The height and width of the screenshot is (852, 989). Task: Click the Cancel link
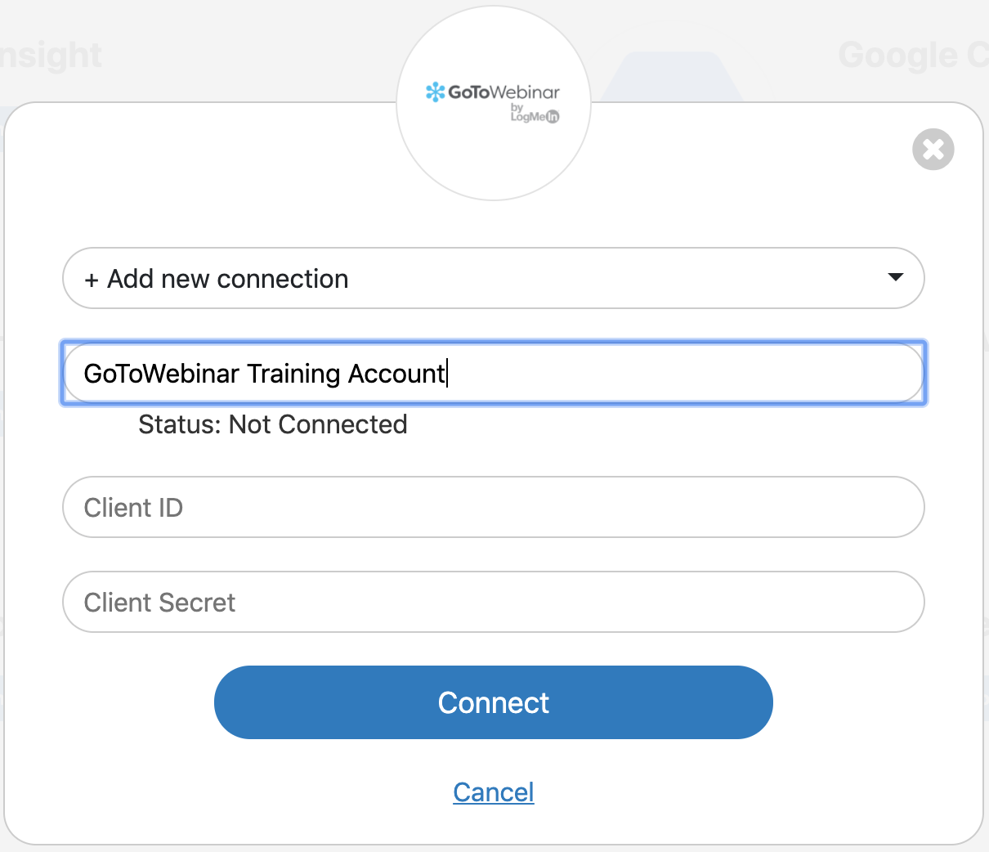click(x=493, y=792)
